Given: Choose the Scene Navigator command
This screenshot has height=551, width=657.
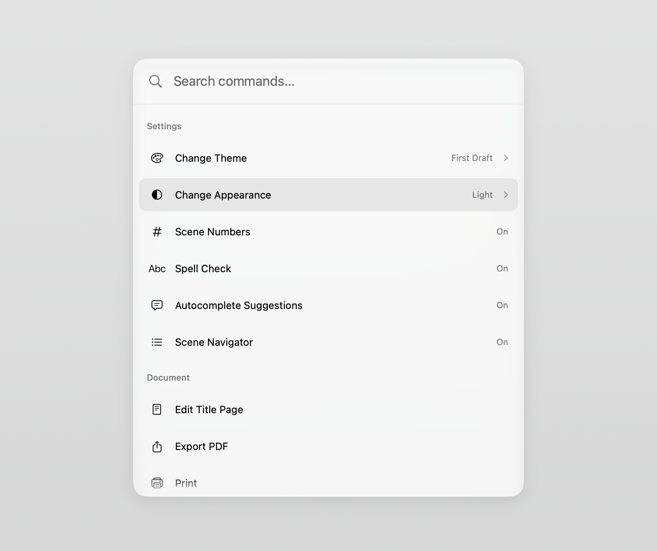Looking at the screenshot, I should tap(328, 342).
